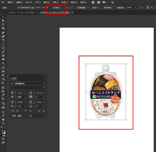Choose the Eraser tool

pyautogui.click(x=3, y=59)
